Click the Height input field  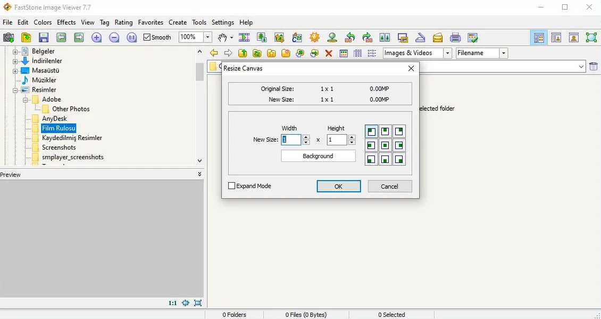point(337,140)
